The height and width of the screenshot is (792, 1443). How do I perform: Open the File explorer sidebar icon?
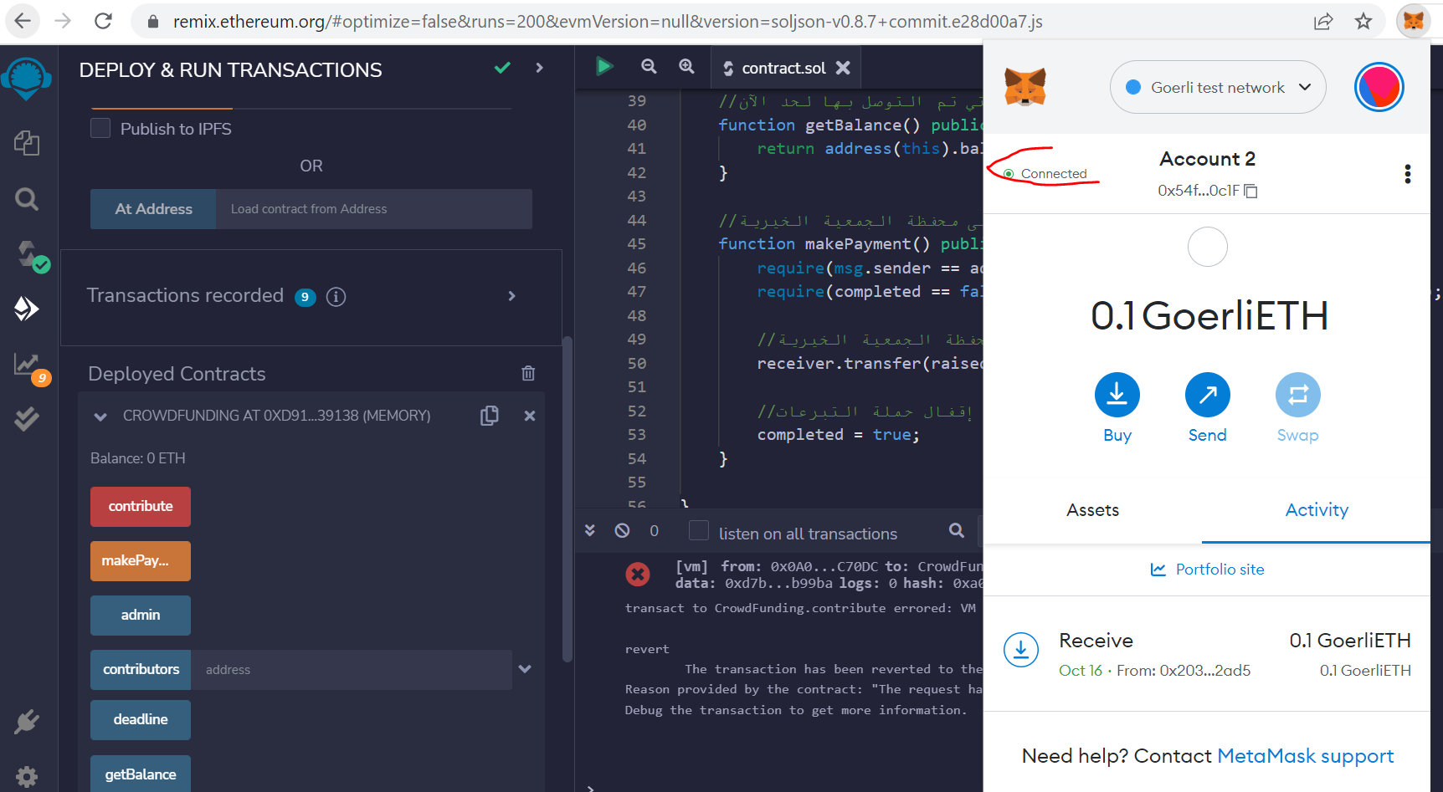[x=27, y=143]
